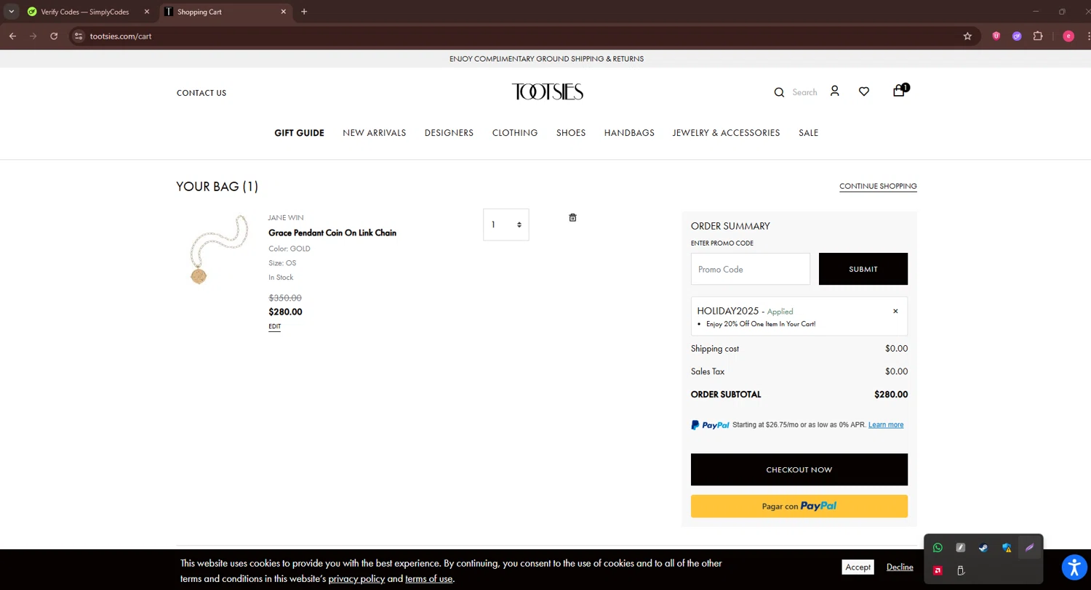Click EDIT link under the item price
Viewport: 1091px width, 590px height.
pos(274,327)
